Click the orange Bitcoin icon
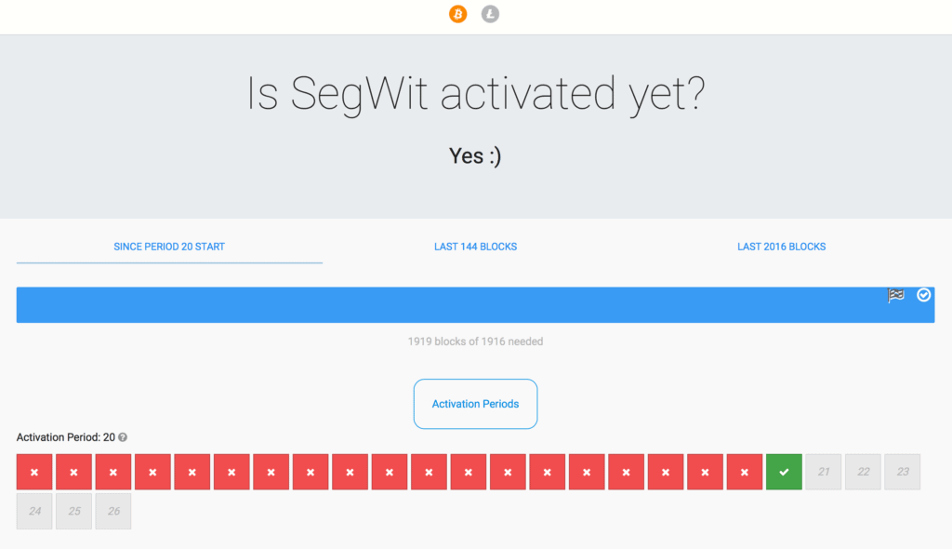 457,14
